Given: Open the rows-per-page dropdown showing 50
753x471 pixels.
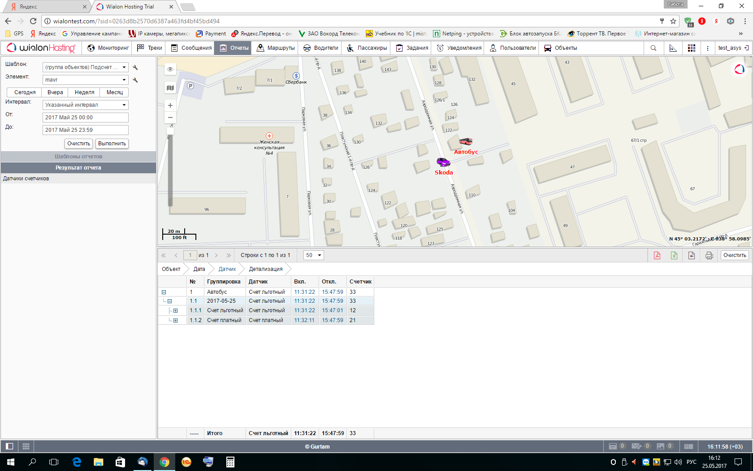Looking at the screenshot, I should point(313,255).
